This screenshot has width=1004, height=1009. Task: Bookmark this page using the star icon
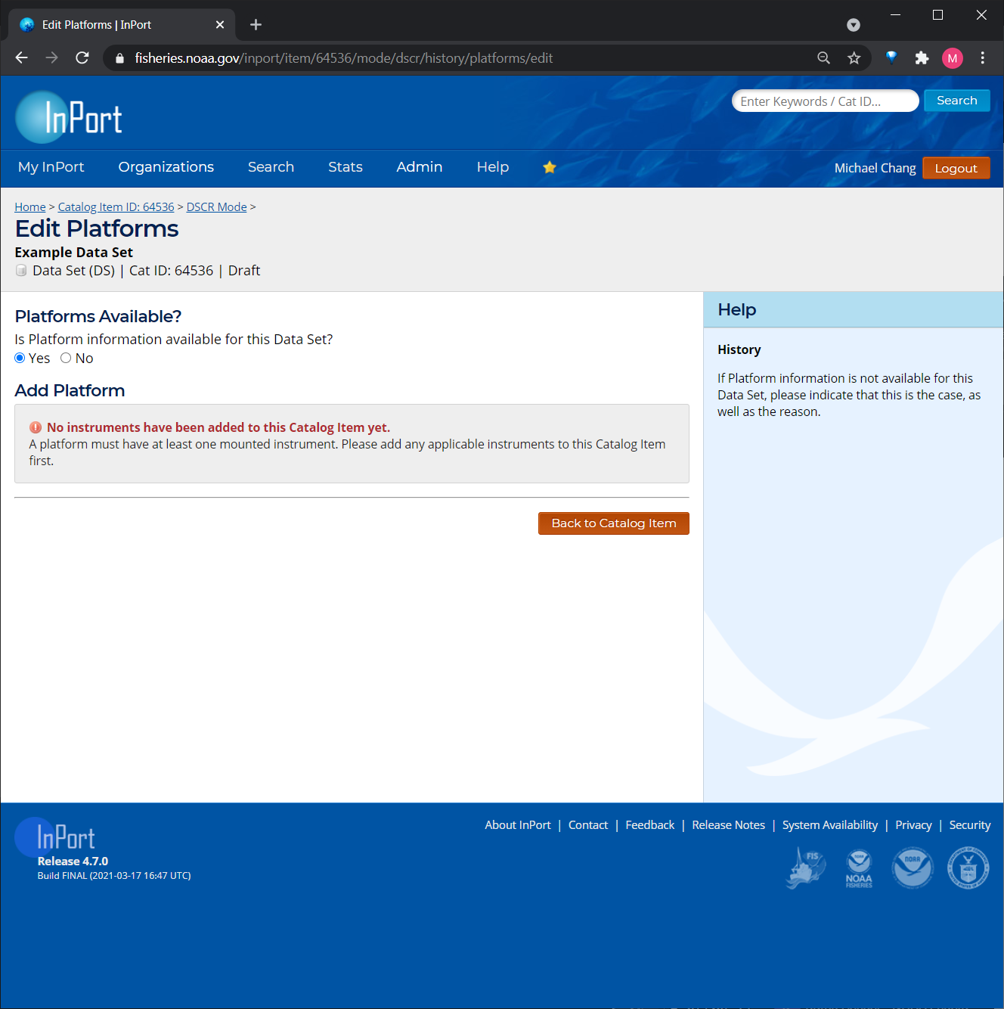pos(854,58)
